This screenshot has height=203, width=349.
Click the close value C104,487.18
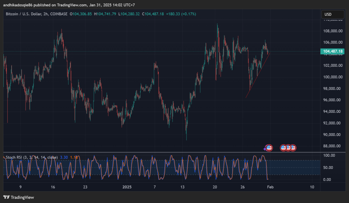(153, 14)
